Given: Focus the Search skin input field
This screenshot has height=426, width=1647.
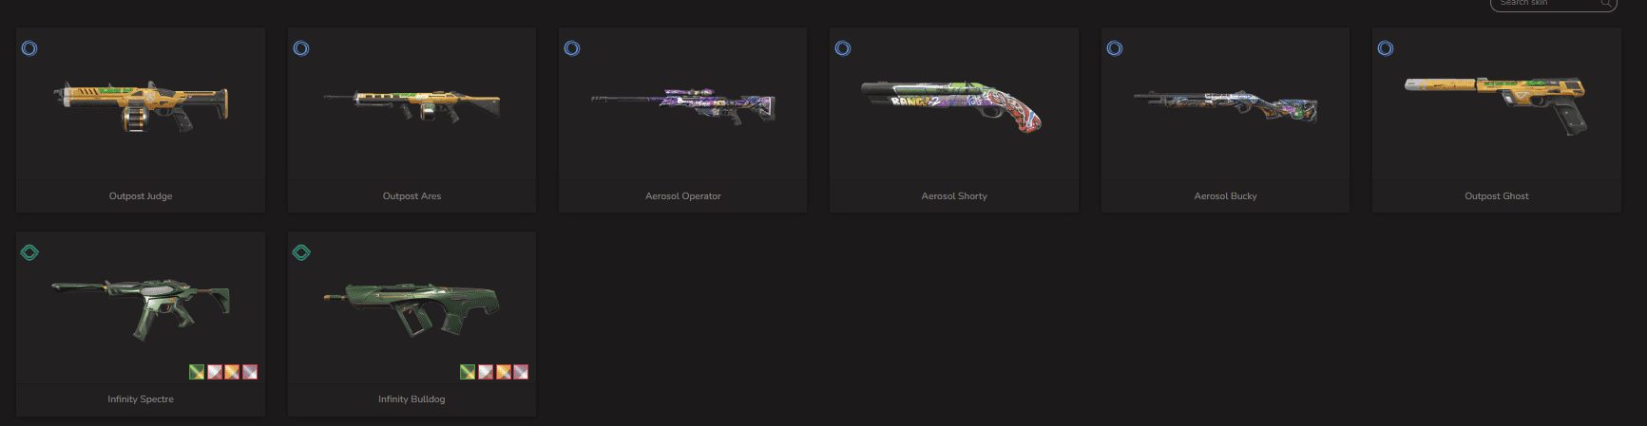Looking at the screenshot, I should pyautogui.click(x=1553, y=4).
